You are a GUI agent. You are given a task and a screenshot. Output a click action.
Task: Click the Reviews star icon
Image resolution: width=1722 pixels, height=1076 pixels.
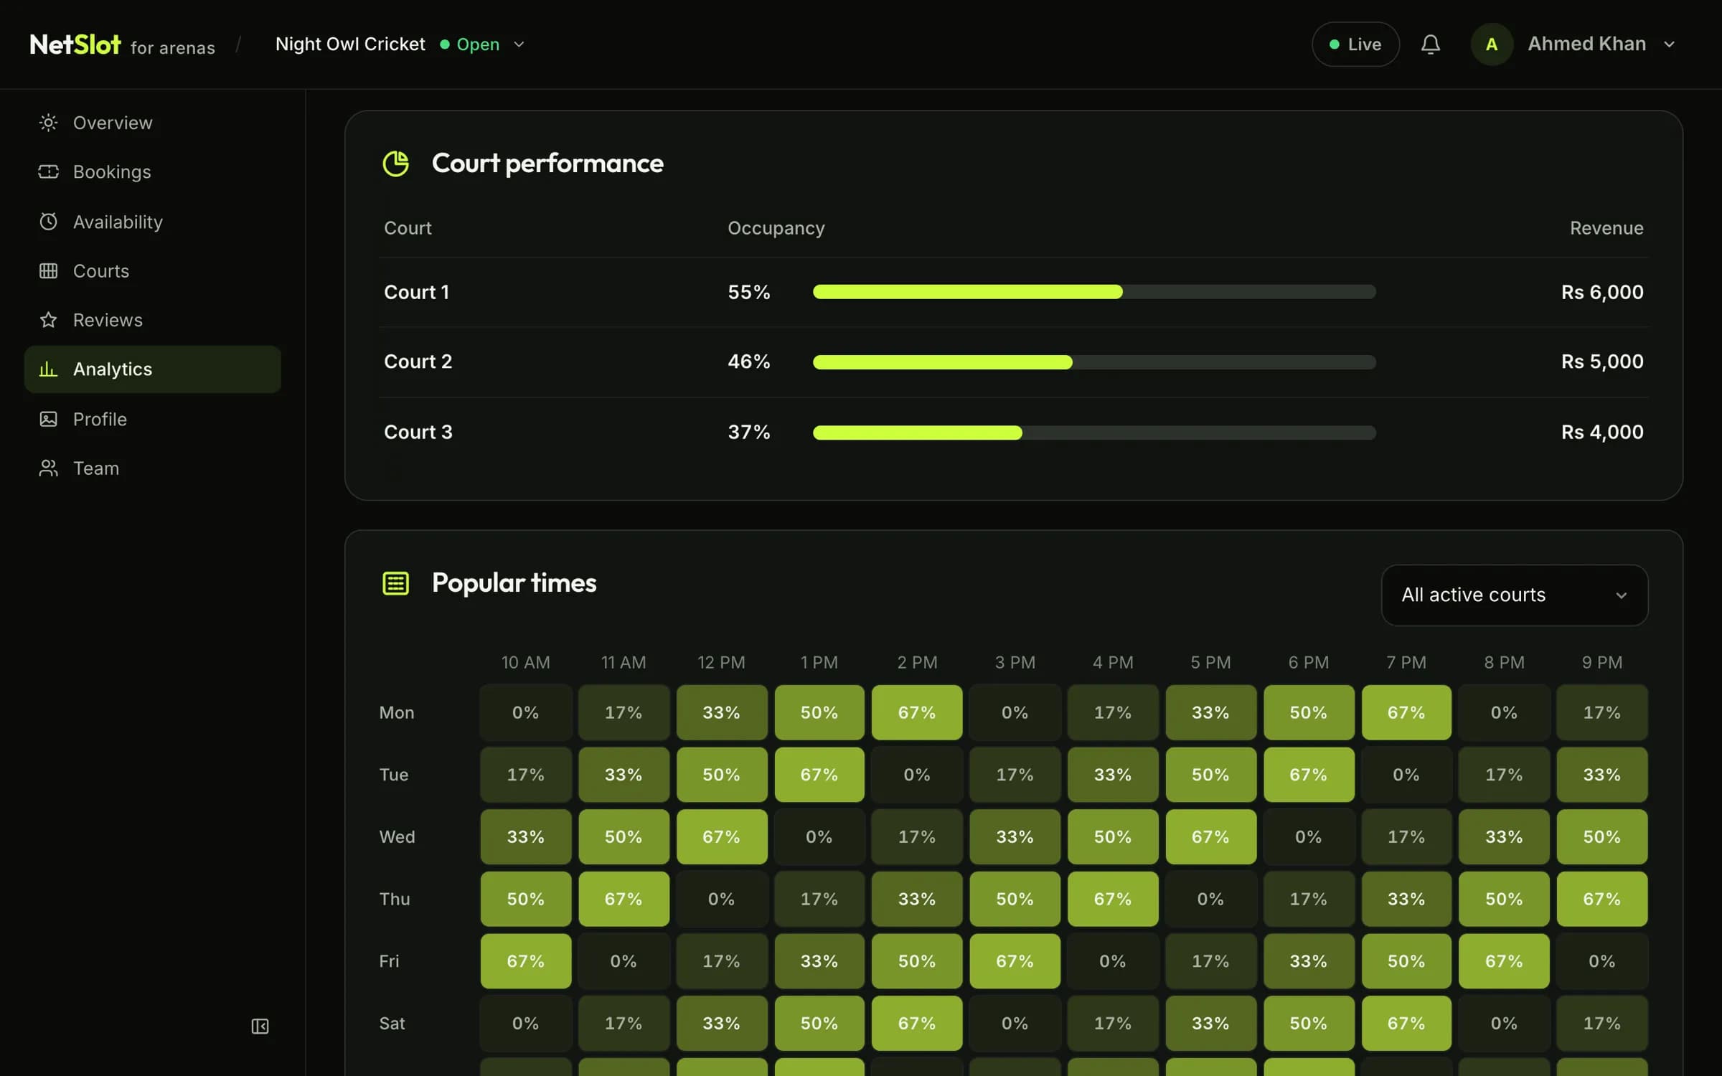(48, 320)
